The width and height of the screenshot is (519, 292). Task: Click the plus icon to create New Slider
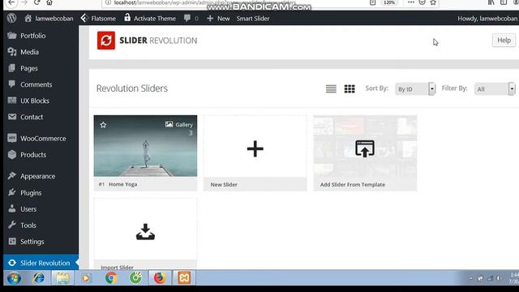tap(255, 148)
